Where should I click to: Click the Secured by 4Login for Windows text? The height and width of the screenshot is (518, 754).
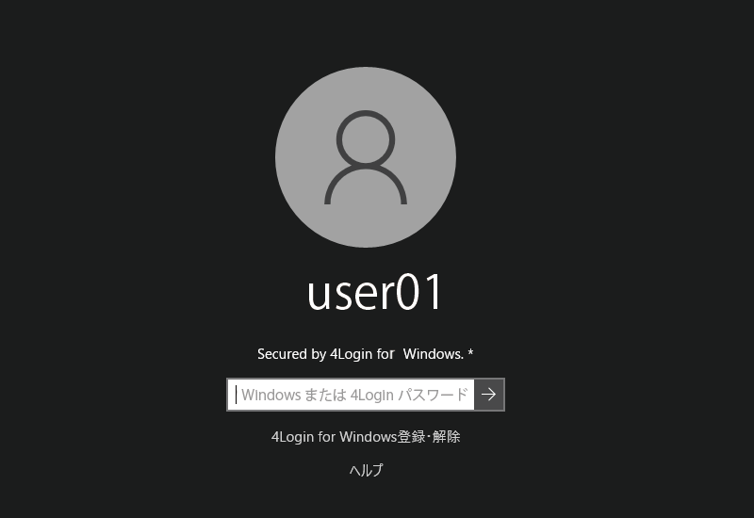click(361, 354)
